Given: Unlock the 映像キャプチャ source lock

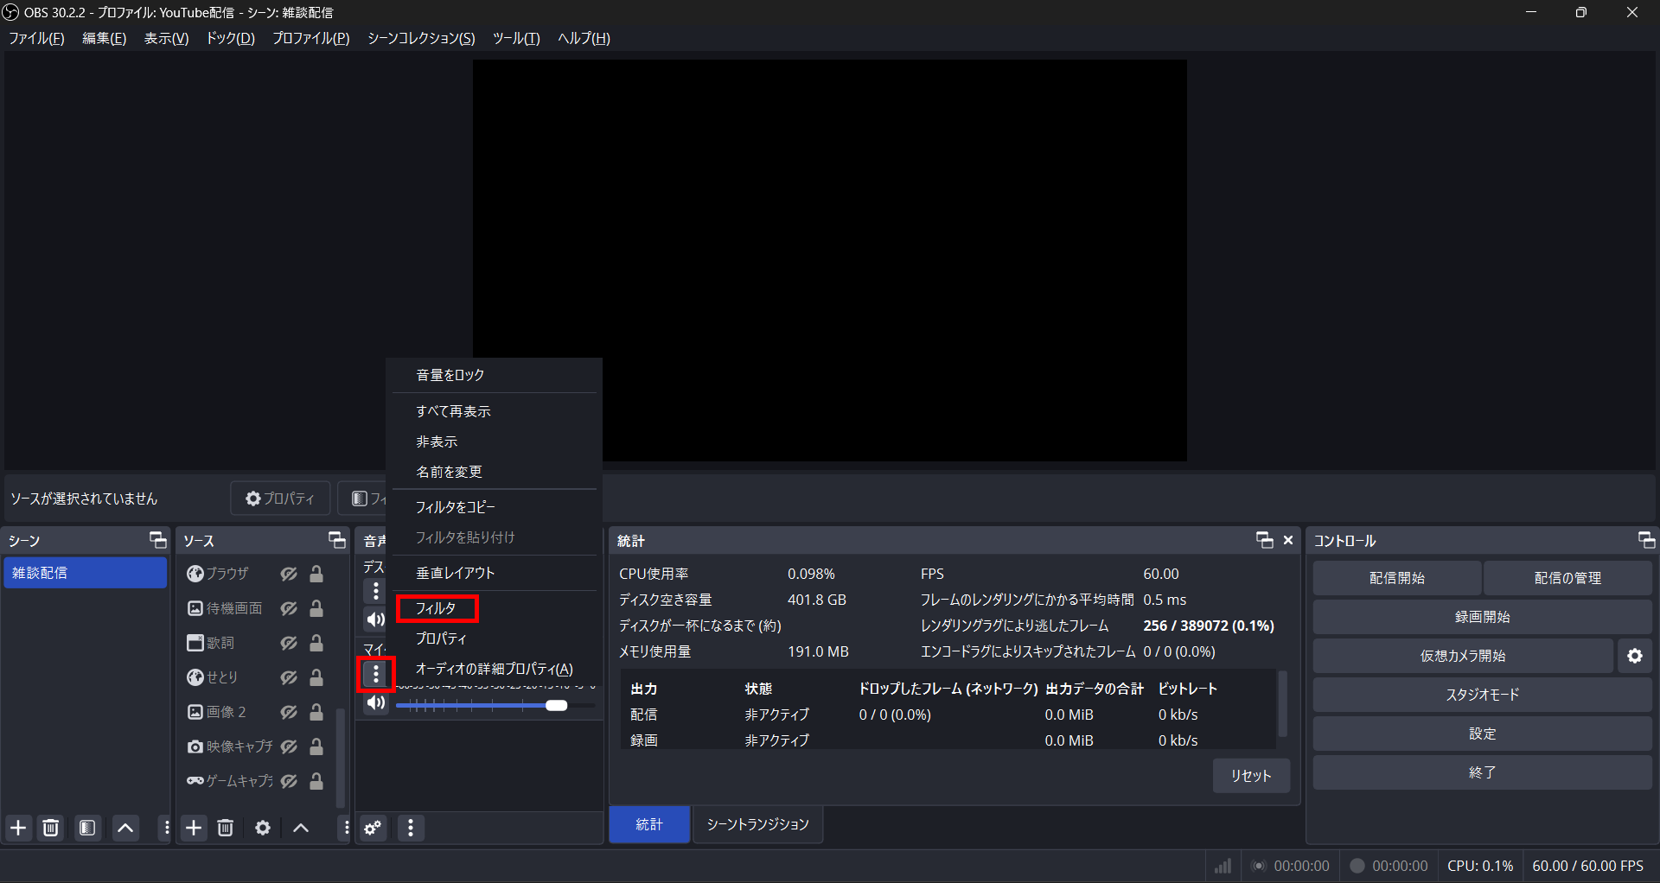Looking at the screenshot, I should point(316,746).
